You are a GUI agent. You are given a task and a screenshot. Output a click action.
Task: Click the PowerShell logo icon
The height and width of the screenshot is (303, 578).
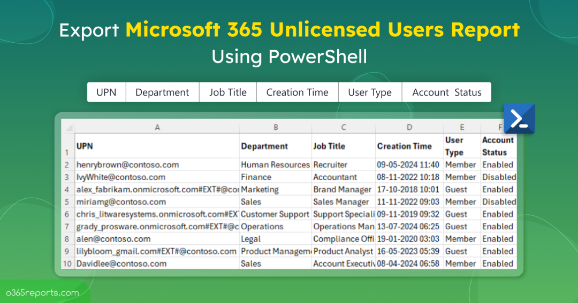click(x=519, y=118)
